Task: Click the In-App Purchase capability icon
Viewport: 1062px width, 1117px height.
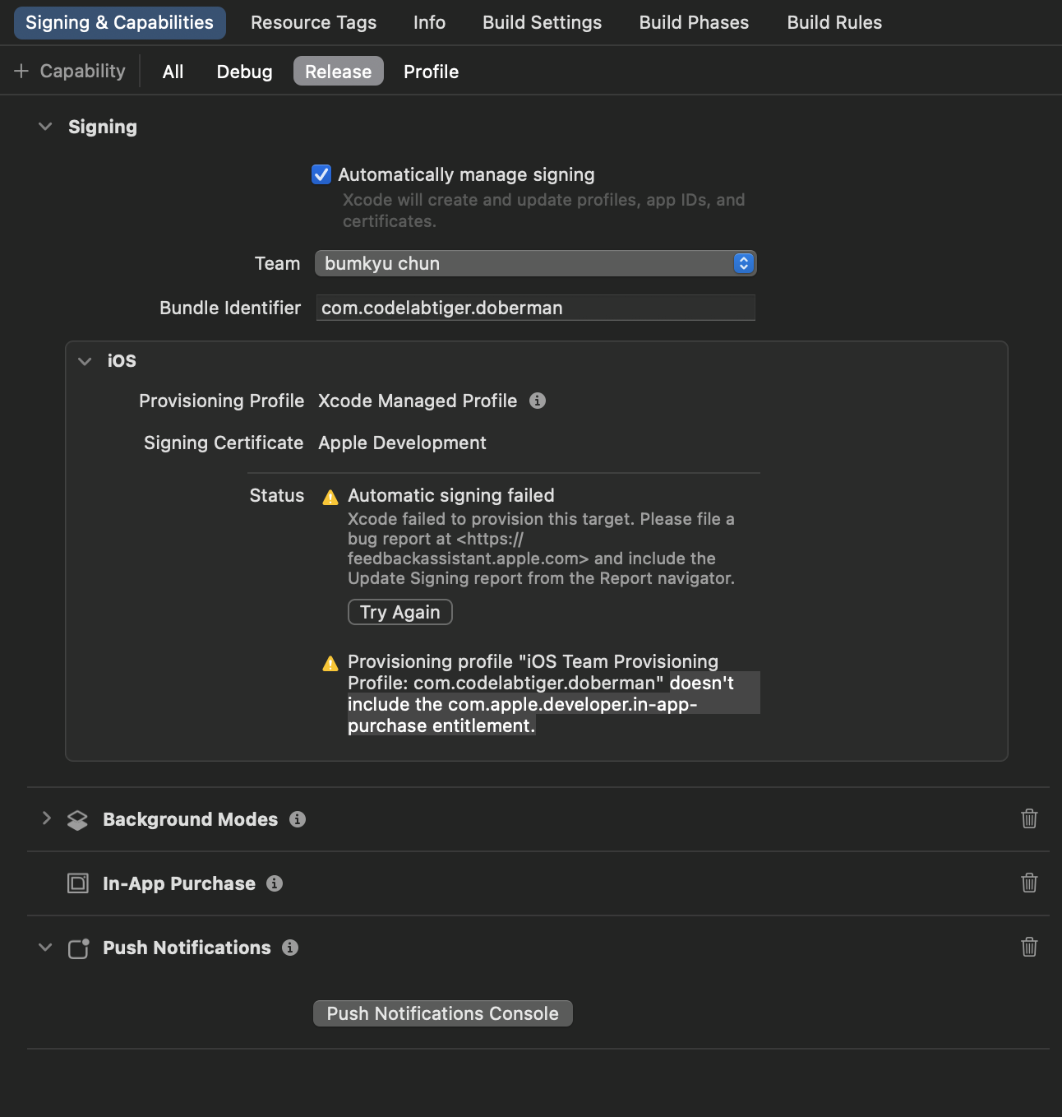Action: [78, 883]
